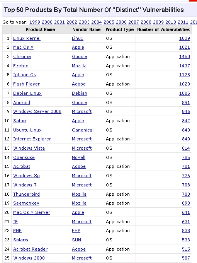Open the PHP vendor name link
The height and width of the screenshot is (263, 197).
(76, 231)
